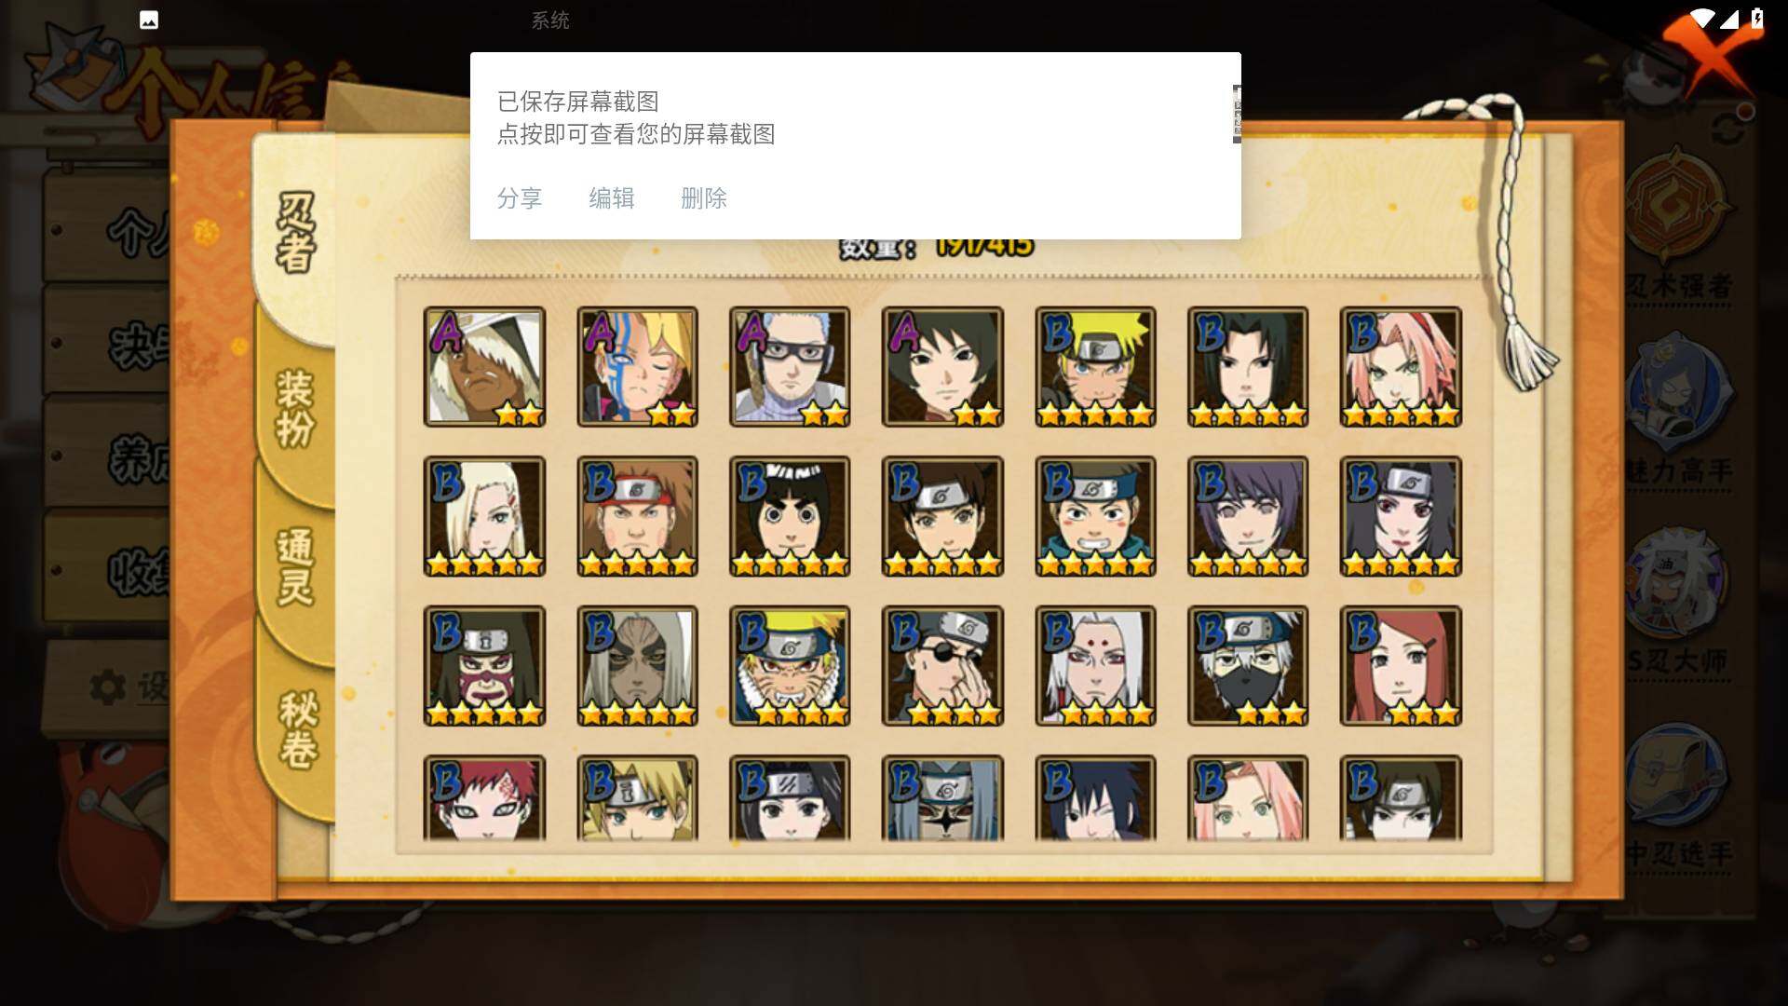Image resolution: width=1788 pixels, height=1006 pixels.
Task: Open the 忍术强者 badge on right
Action: click(x=1679, y=224)
